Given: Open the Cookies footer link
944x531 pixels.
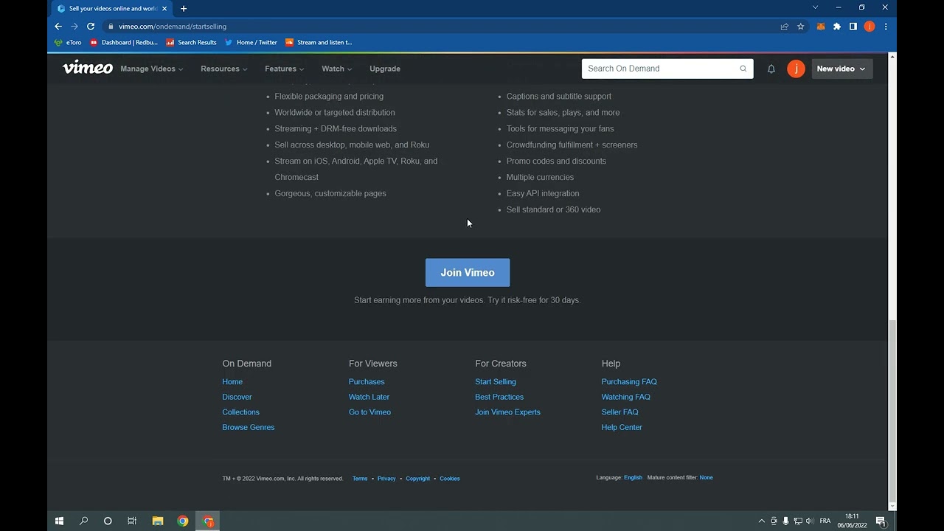Looking at the screenshot, I should pyautogui.click(x=450, y=479).
